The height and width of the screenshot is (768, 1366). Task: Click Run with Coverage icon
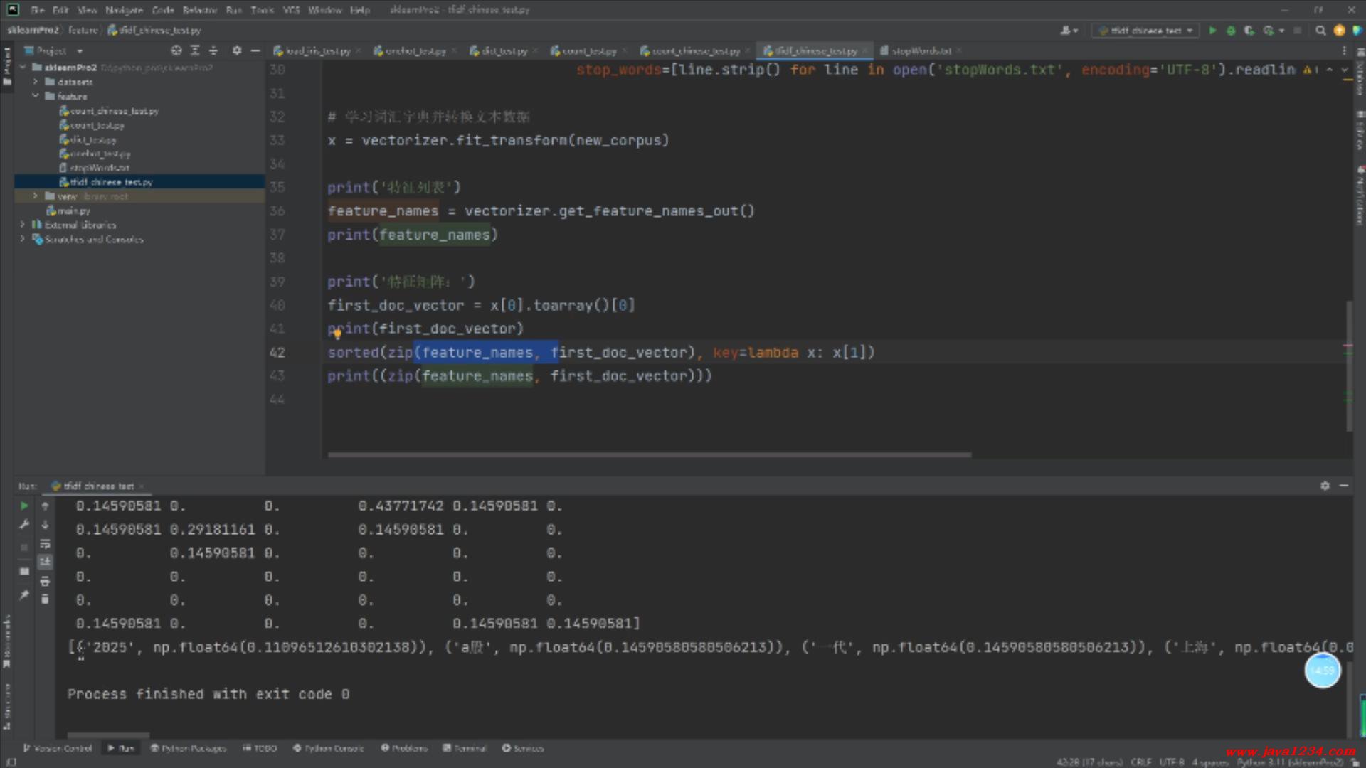click(1249, 31)
